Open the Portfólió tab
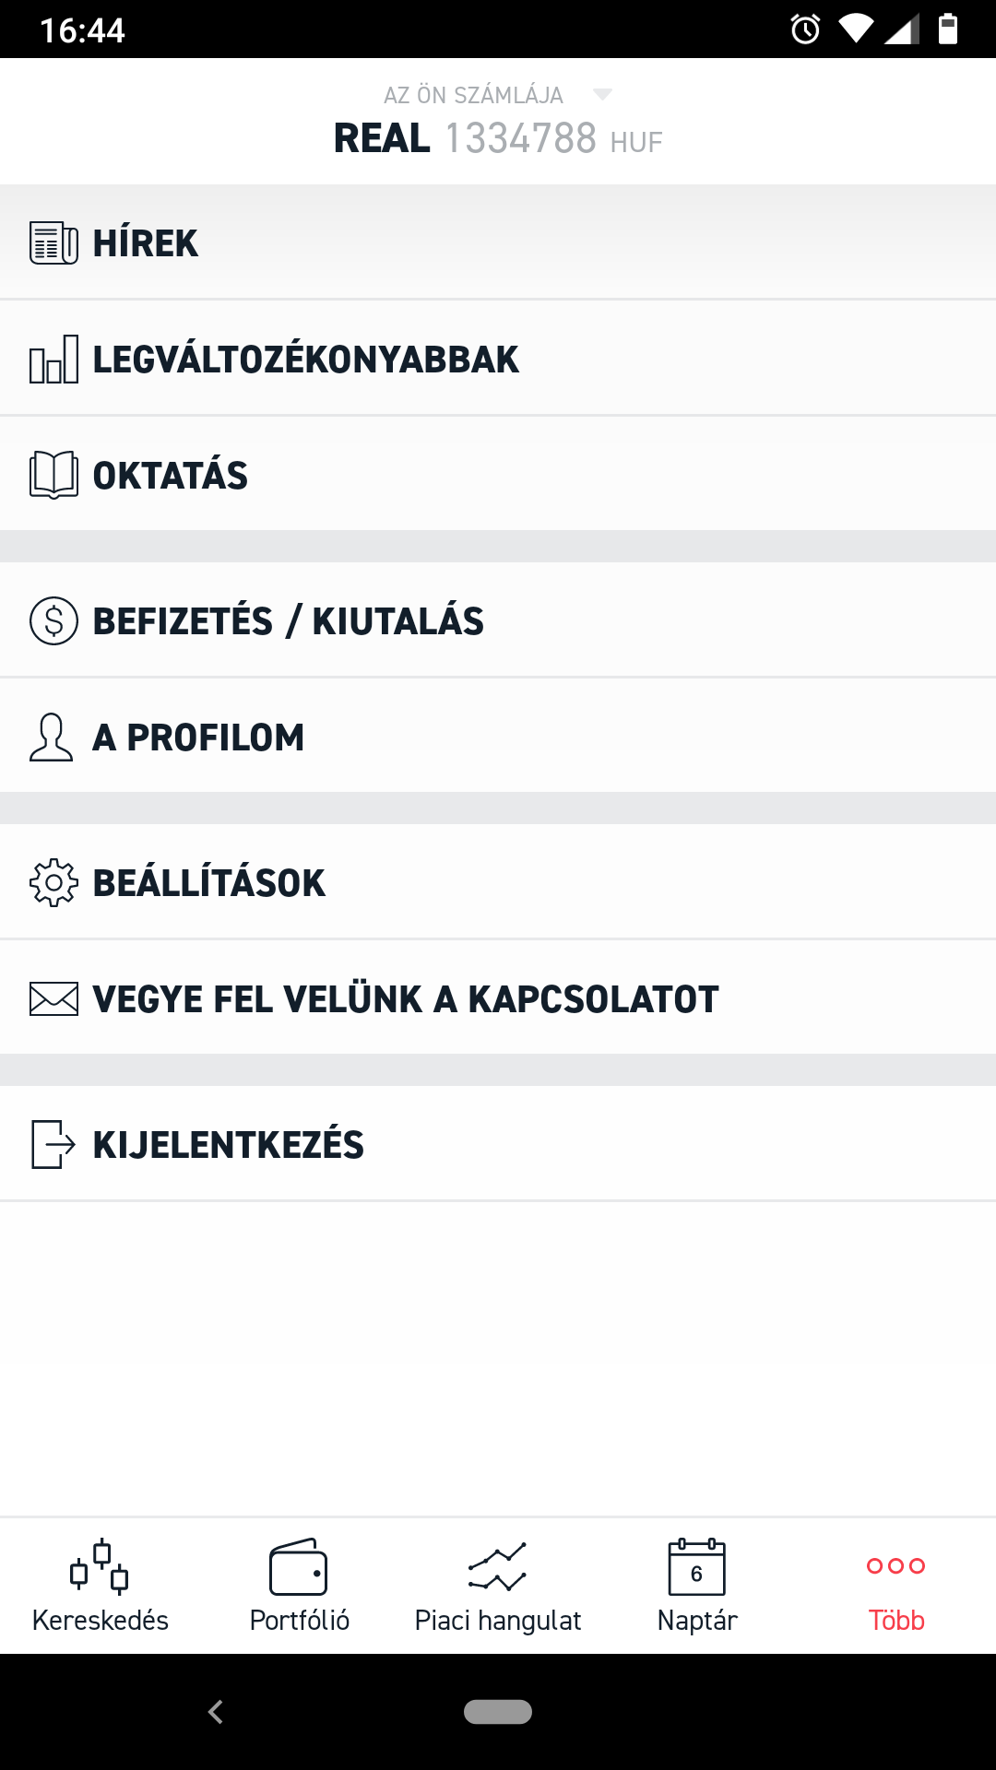 click(x=299, y=1586)
